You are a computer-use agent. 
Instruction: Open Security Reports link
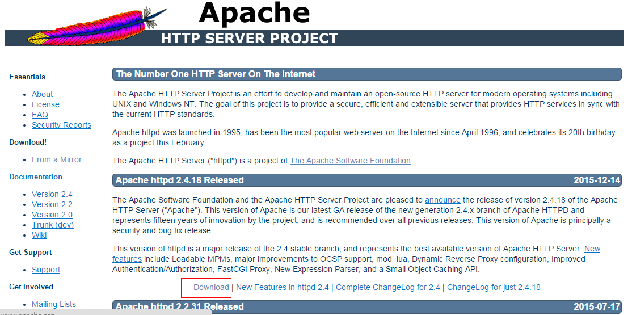click(62, 125)
